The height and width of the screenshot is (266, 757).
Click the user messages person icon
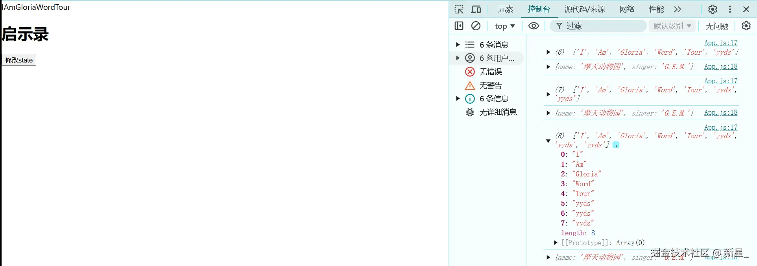470,58
